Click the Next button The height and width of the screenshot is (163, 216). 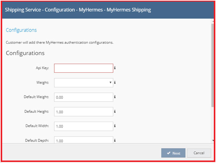pyautogui.click(x=173, y=153)
